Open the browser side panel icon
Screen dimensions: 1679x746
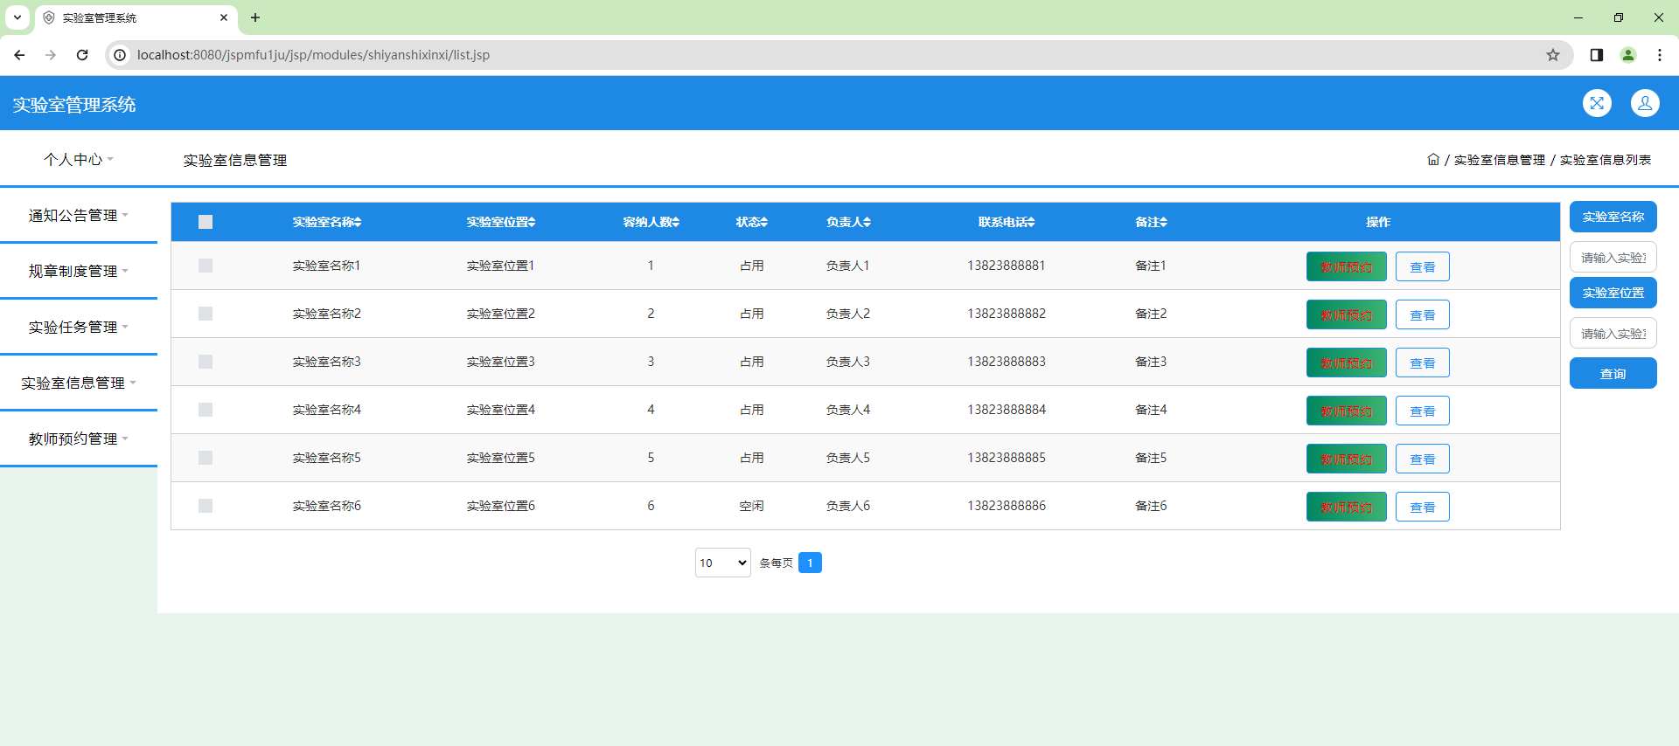(x=1597, y=55)
